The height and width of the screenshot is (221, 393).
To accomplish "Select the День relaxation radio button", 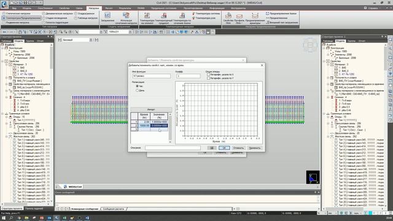I will [x=137, y=90].
